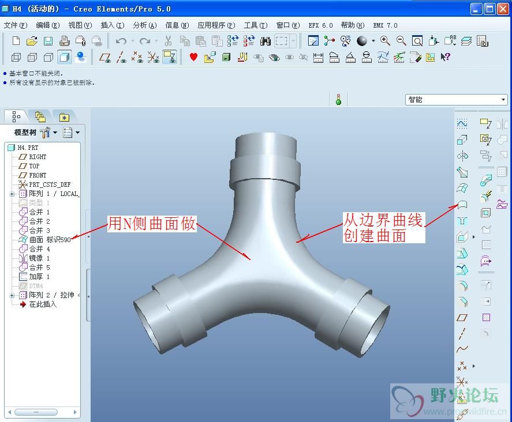Image resolution: width=512 pixels, height=422 pixels.
Task: Click the datum axis tool in right toolbar
Action: pyautogui.click(x=462, y=333)
